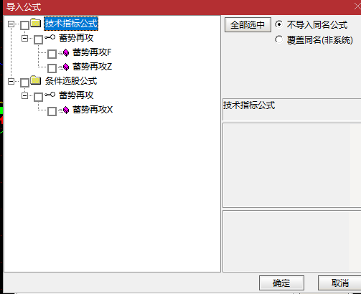The height and width of the screenshot is (294, 361).
Task: Click the 条件选股公式 folder icon
Action: coord(36,80)
